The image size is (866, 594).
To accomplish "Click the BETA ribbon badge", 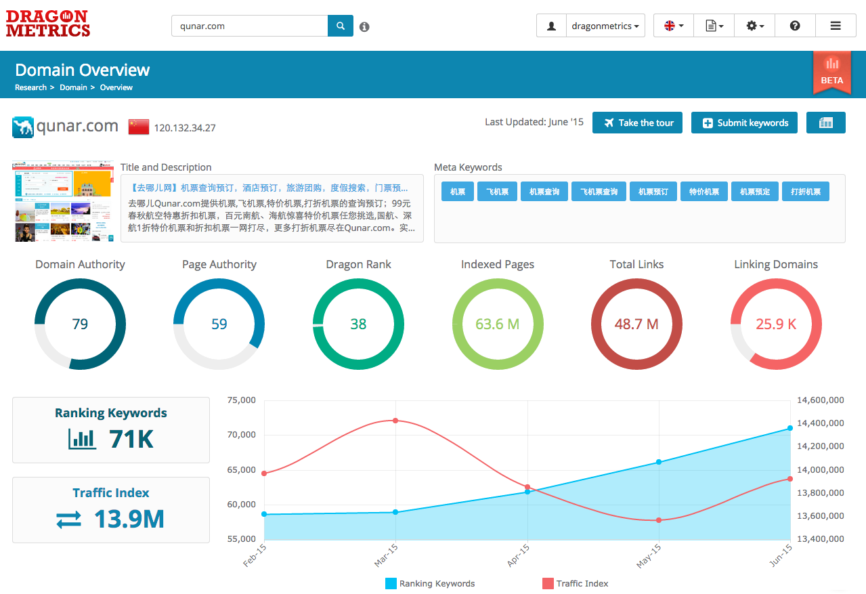I will point(831,72).
